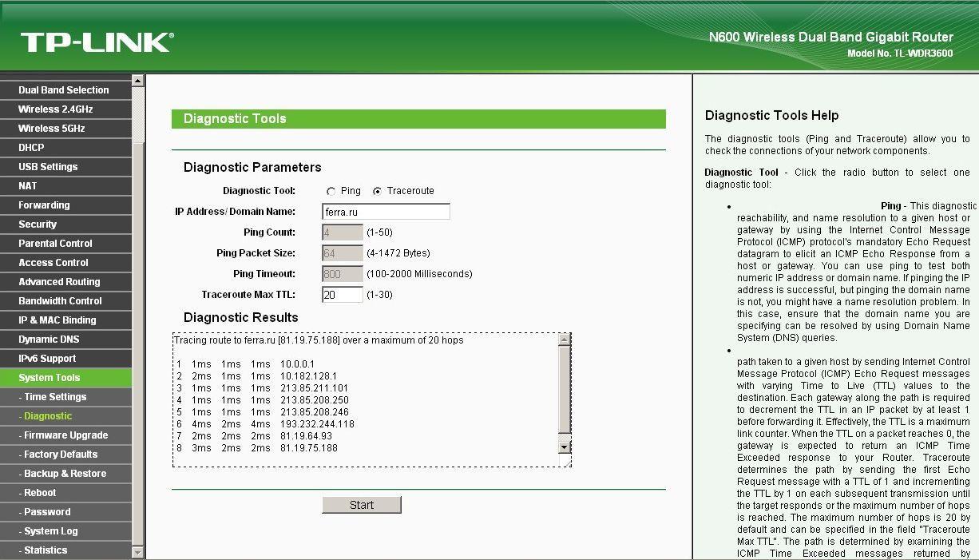The width and height of the screenshot is (979, 560).
Task: Expand the DHCP menu section
Action: click(32, 148)
